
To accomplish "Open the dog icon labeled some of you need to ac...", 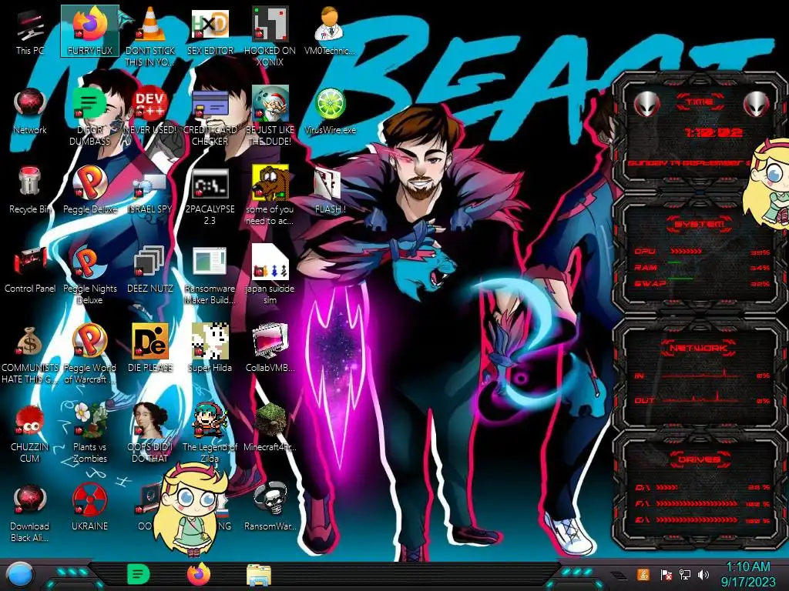I will (x=270, y=195).
